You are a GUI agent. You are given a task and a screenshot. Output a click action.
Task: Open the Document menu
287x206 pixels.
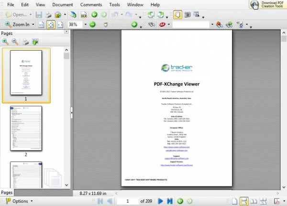pos(63,5)
